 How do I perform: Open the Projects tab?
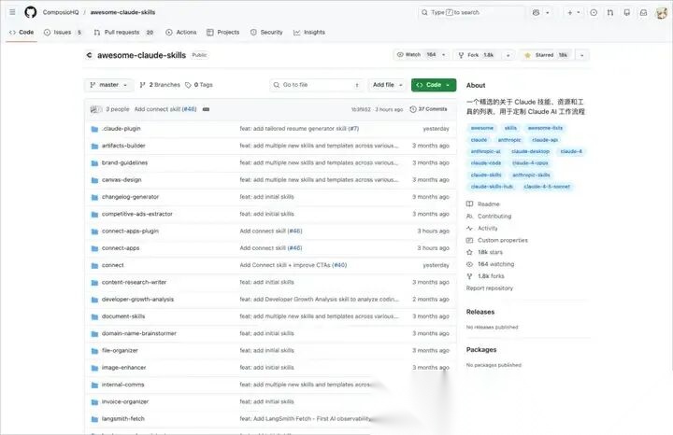[x=223, y=32]
